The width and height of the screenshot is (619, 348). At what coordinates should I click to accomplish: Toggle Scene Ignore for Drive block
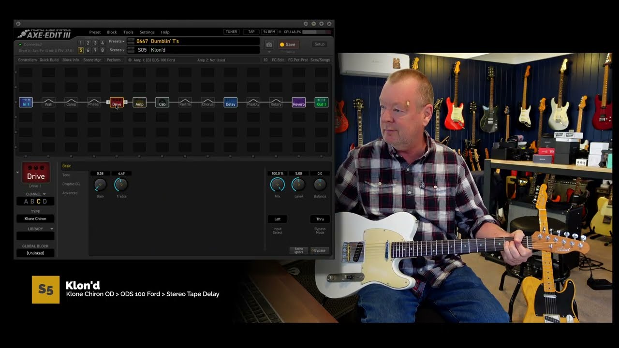click(x=299, y=250)
